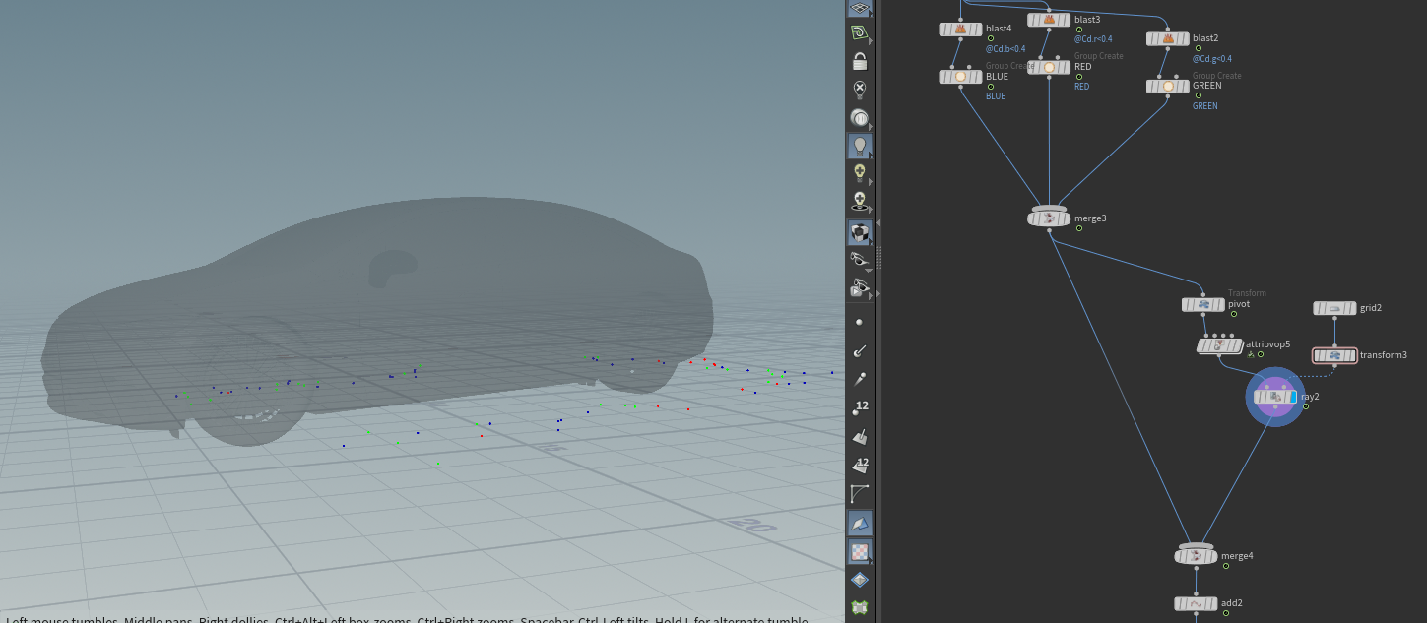Select the merge3 node

click(x=1049, y=218)
